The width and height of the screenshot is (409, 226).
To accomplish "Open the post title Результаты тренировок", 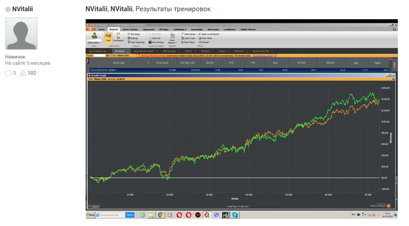I will tap(173, 9).
